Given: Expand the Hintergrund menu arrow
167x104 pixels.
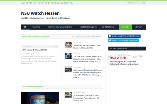Looking at the screenshot, I should pyautogui.click(x=116, y=27).
